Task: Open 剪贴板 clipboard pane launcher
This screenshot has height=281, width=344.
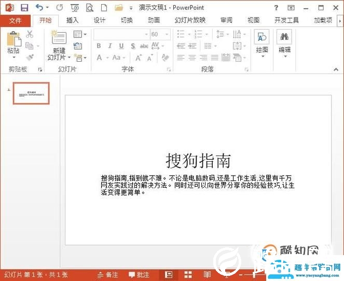Action: (x=40, y=69)
